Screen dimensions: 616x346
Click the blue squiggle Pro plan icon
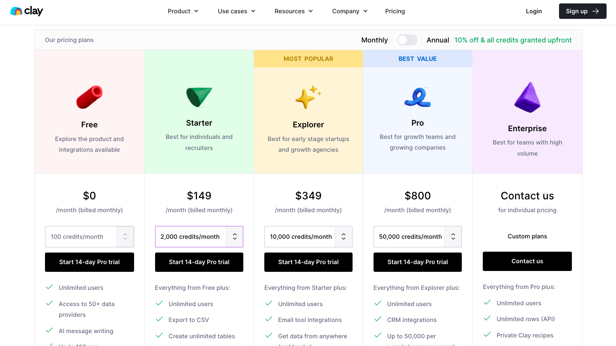pyautogui.click(x=417, y=97)
